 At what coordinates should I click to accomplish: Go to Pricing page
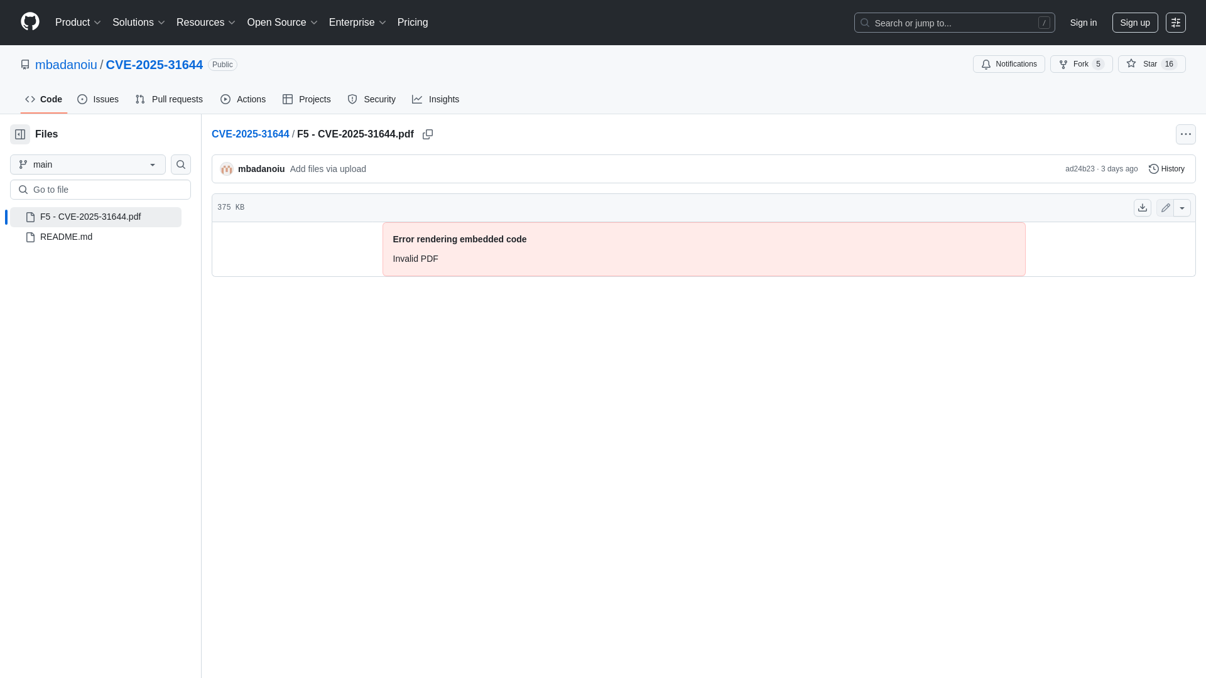pos(413,23)
